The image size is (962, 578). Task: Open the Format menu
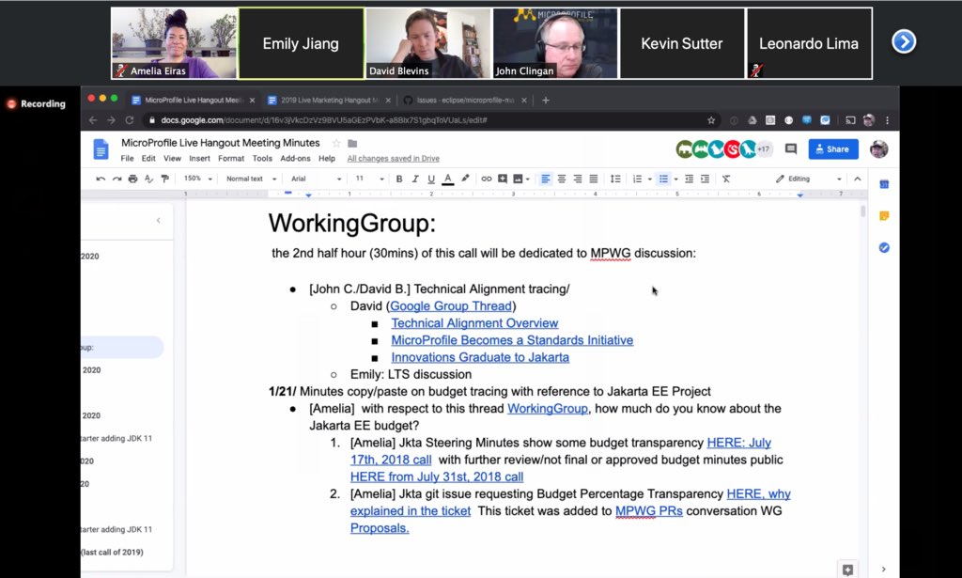[x=231, y=158]
